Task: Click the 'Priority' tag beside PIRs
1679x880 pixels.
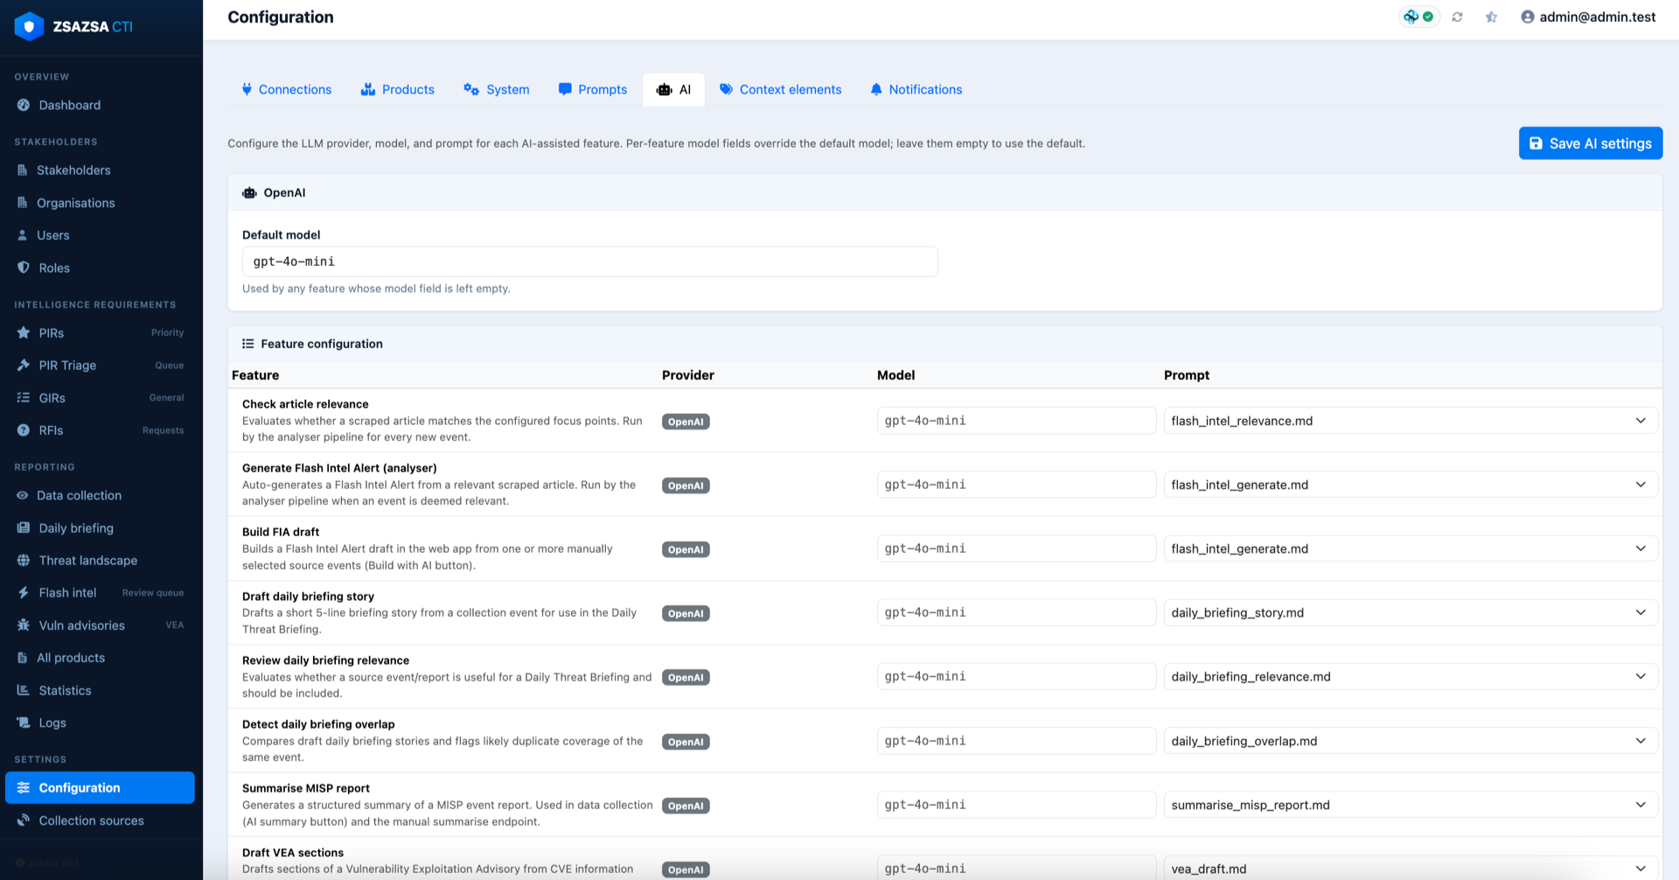Action: [x=167, y=332]
